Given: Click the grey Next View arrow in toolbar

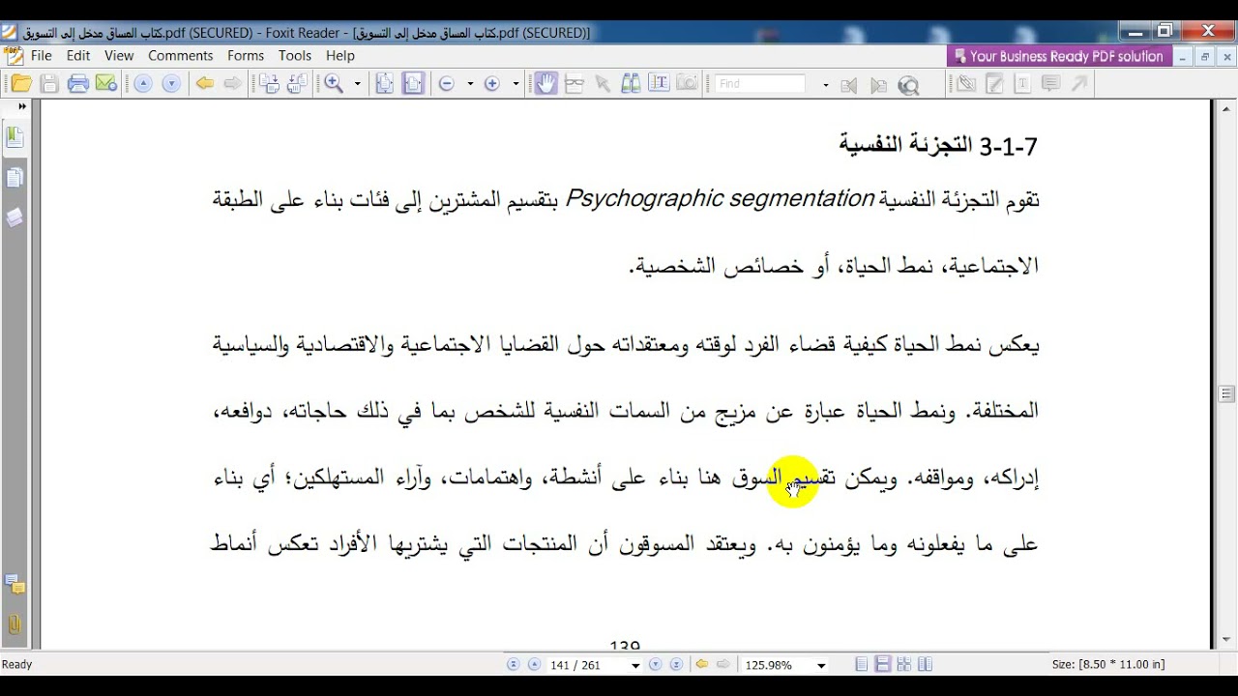Looking at the screenshot, I should 233,84.
